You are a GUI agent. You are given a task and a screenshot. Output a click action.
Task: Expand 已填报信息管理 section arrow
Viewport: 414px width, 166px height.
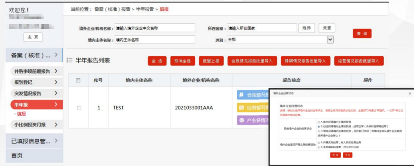56,141
